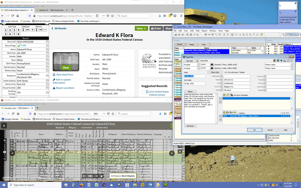
Task: Click binoculars search icon beside ID 20447
Action: 212,64
